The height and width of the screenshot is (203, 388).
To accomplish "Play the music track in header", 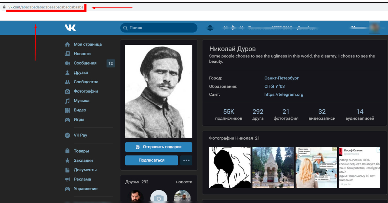I will 233,28.
